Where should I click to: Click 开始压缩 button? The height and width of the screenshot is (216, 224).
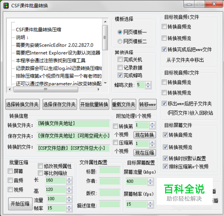pyautogui.click(x=20, y=204)
